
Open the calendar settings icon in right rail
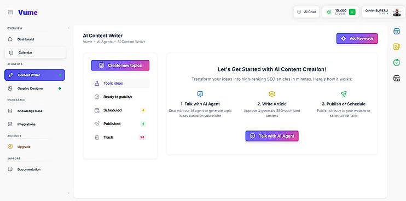click(x=396, y=78)
